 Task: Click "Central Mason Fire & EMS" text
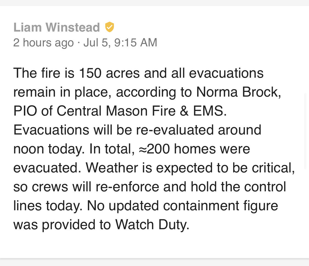140,111
